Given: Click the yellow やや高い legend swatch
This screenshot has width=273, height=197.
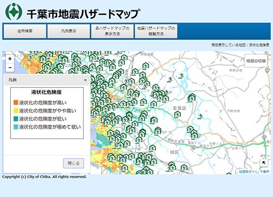Looking at the screenshot, I should 16,111.
